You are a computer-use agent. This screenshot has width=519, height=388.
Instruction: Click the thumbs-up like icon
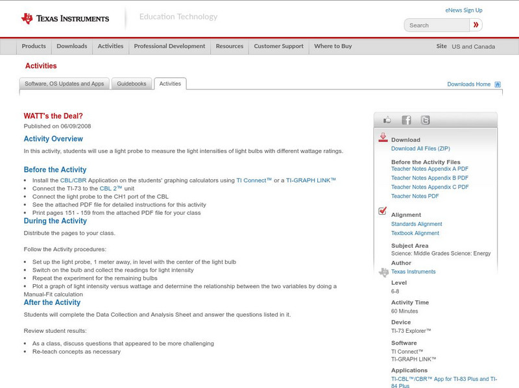point(387,120)
